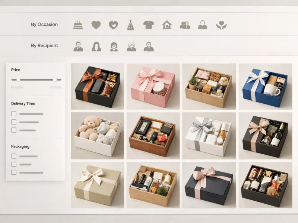Select the two-people couple occasion icon
Screen dimensions: 298x223
pyautogui.click(x=185, y=25)
